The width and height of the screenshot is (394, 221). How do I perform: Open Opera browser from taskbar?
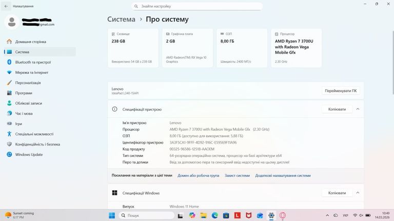[x=283, y=215]
